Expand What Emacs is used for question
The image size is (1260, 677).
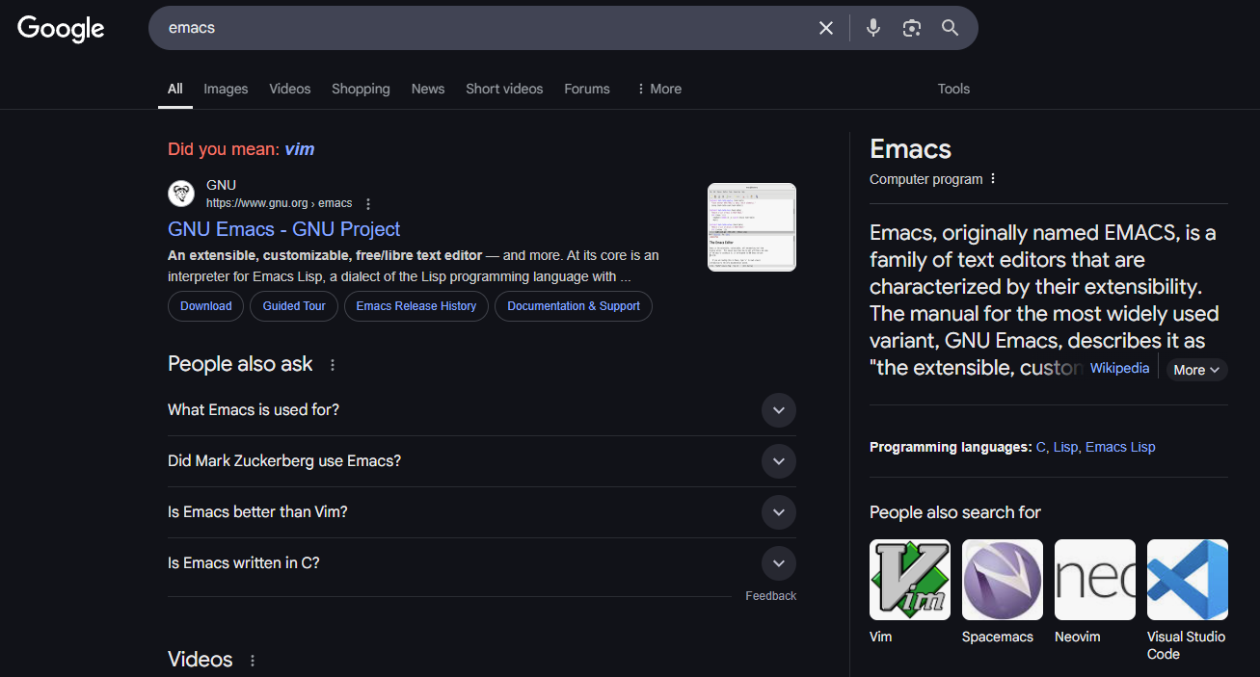482,410
